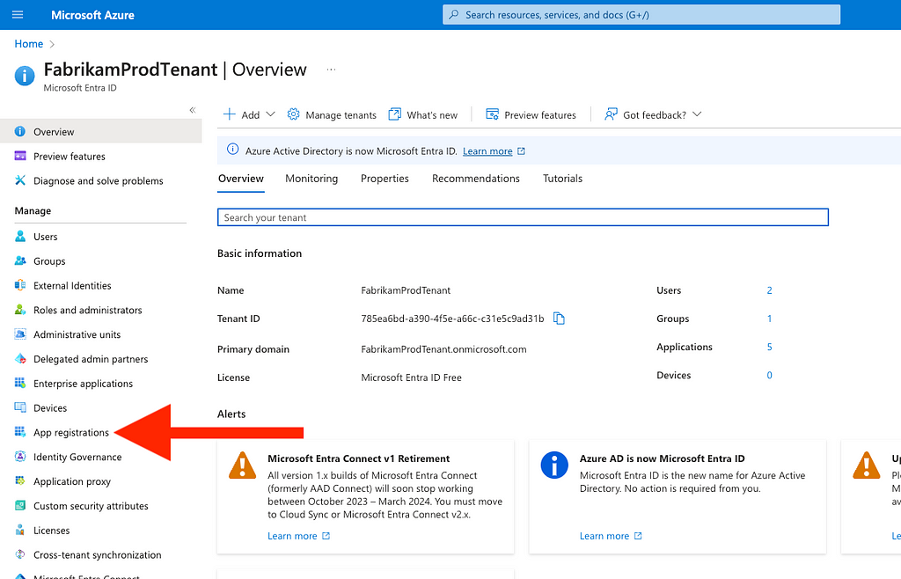901x579 pixels.
Task: Click the Devices sidebar icon
Action: tap(20, 407)
